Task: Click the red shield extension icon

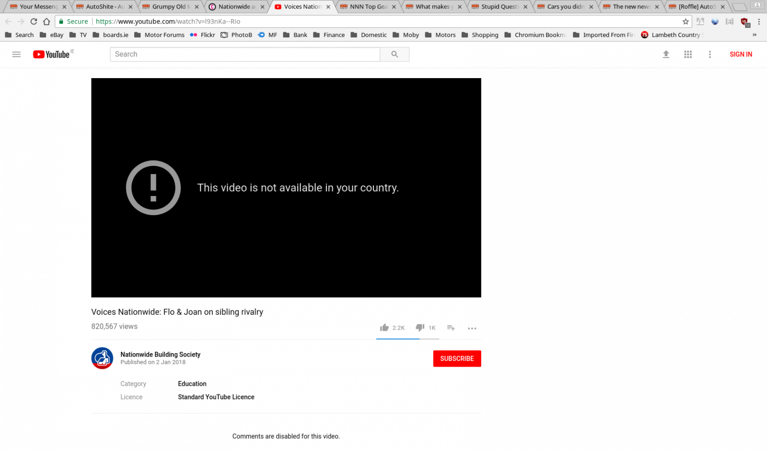Action: (744, 22)
